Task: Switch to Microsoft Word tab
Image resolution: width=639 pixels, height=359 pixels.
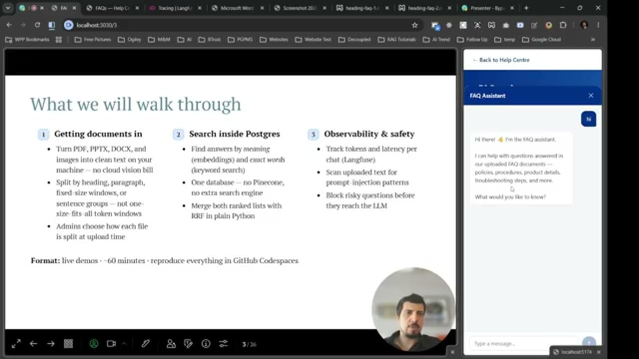Action: pyautogui.click(x=238, y=8)
